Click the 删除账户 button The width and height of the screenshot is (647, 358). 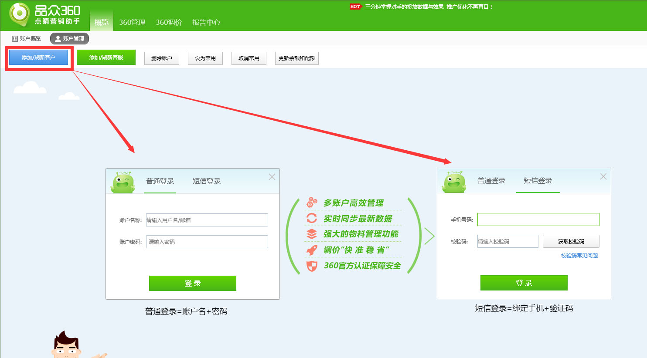162,58
